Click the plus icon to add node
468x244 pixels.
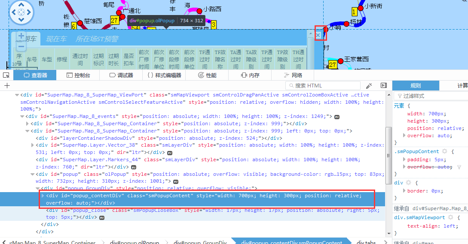7,86
